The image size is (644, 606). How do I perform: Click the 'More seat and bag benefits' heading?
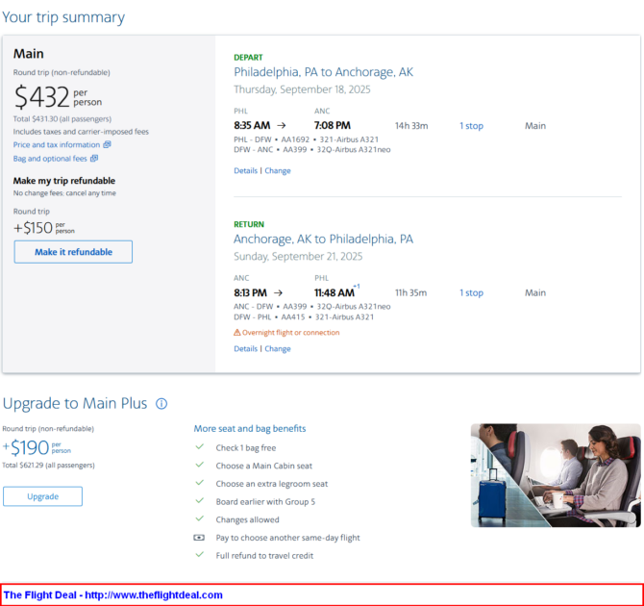point(250,429)
